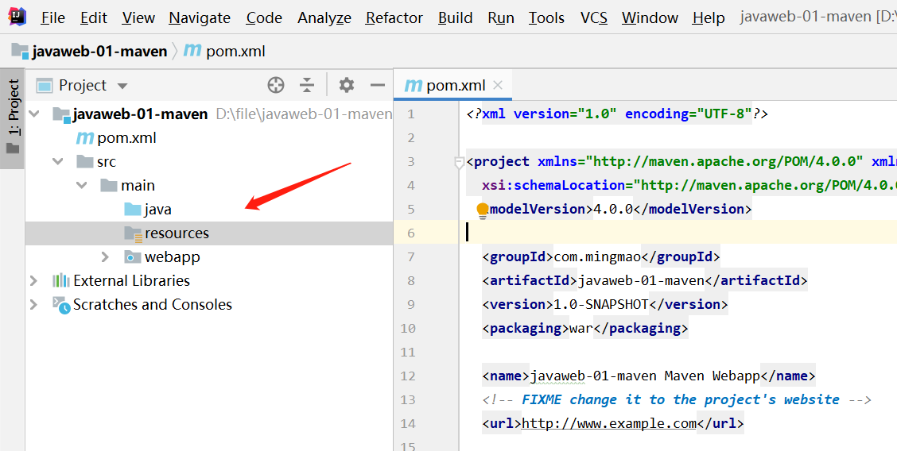Select the src folder
Image resolution: width=897 pixels, height=451 pixels.
[x=107, y=162]
